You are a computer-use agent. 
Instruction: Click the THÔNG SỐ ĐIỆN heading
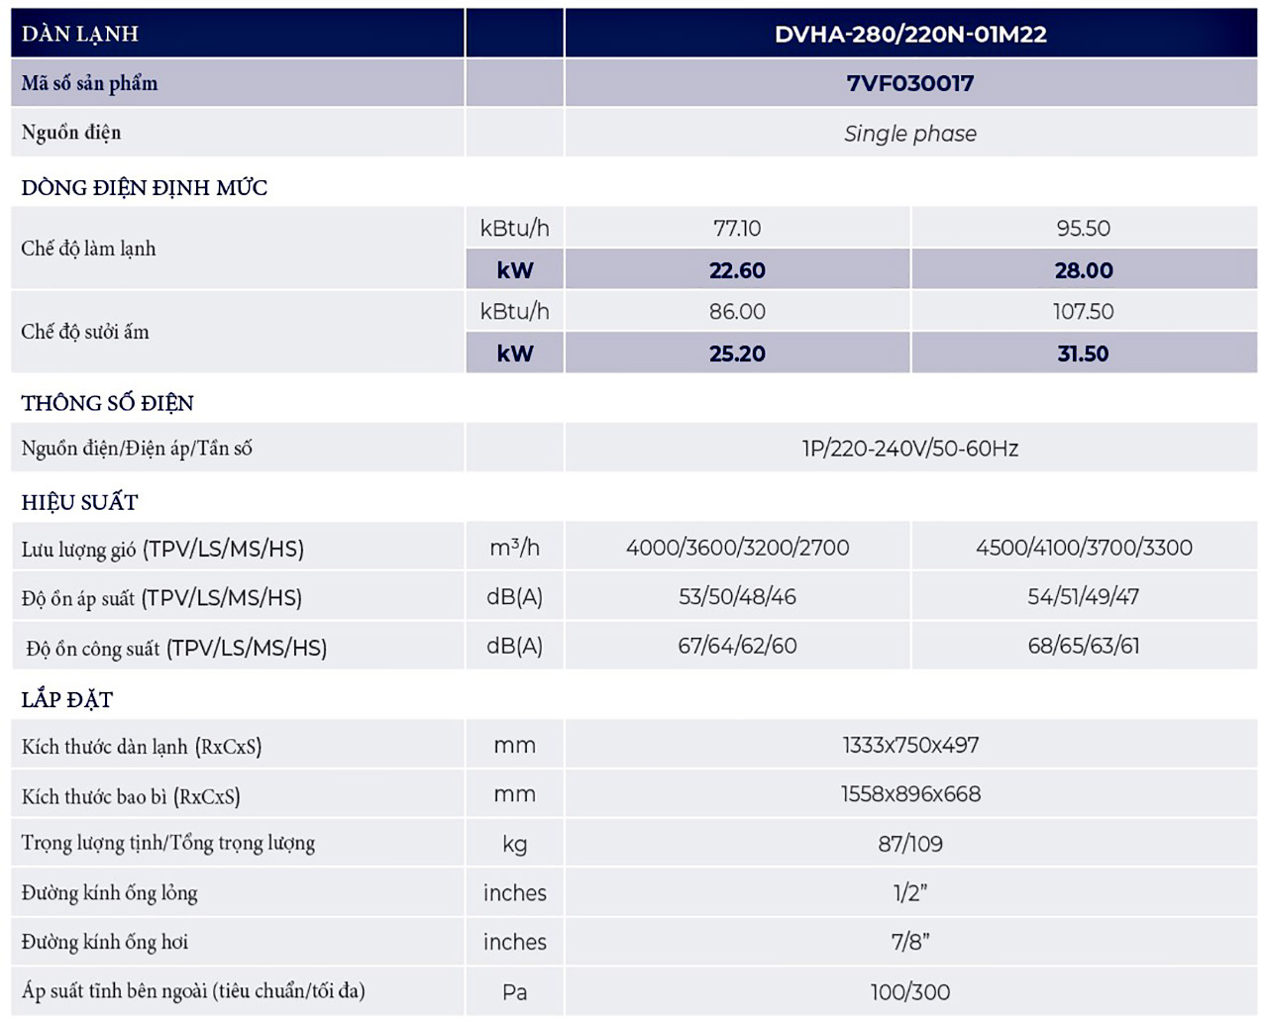pyautogui.click(x=107, y=403)
